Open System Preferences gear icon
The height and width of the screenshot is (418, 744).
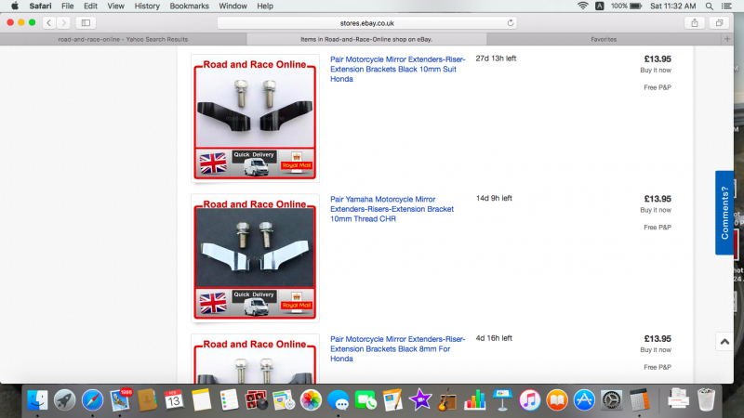pyautogui.click(x=611, y=400)
